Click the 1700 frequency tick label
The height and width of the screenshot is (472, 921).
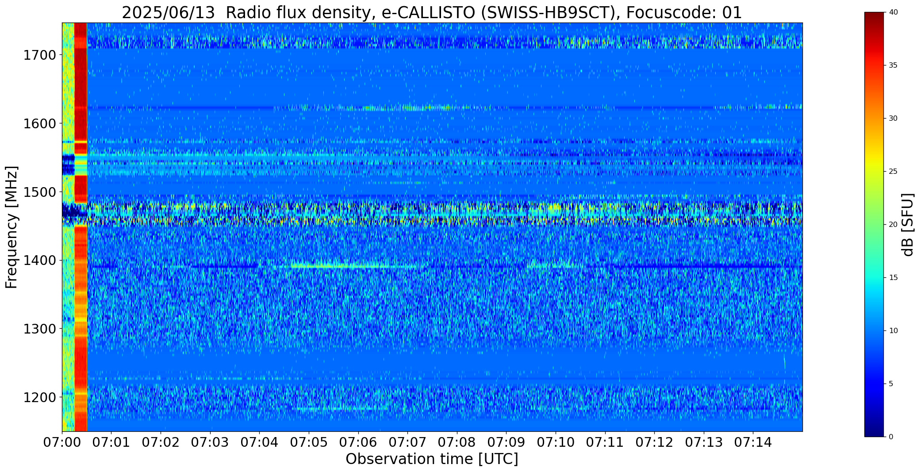[39, 55]
